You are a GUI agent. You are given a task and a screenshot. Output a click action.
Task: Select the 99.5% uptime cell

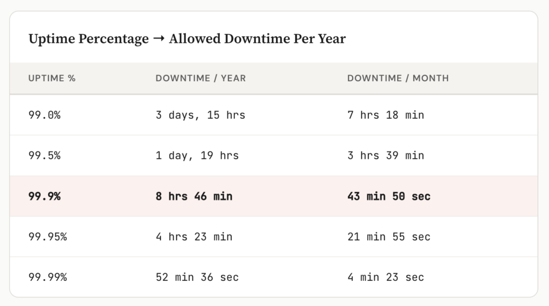(x=44, y=156)
